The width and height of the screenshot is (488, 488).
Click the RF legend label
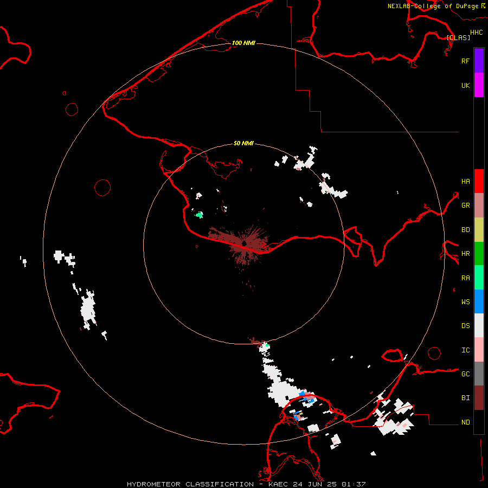click(465, 61)
